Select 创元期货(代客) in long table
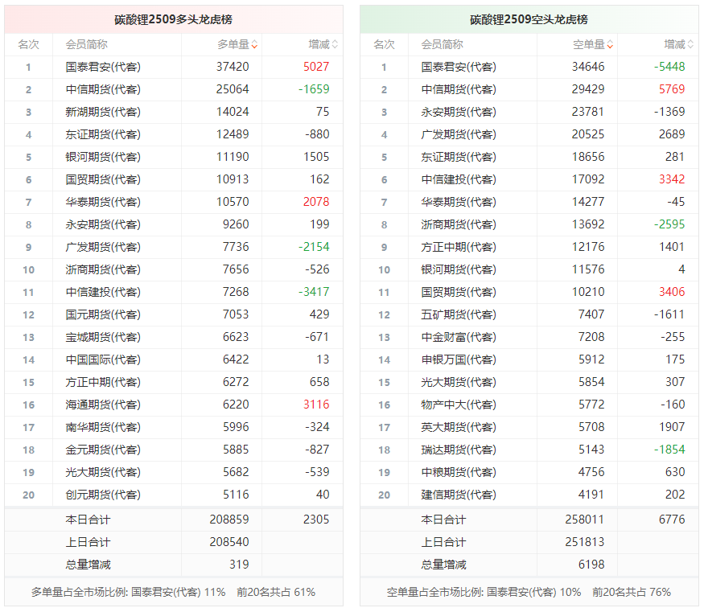Viewport: 704px width, 612px height. coord(103,495)
